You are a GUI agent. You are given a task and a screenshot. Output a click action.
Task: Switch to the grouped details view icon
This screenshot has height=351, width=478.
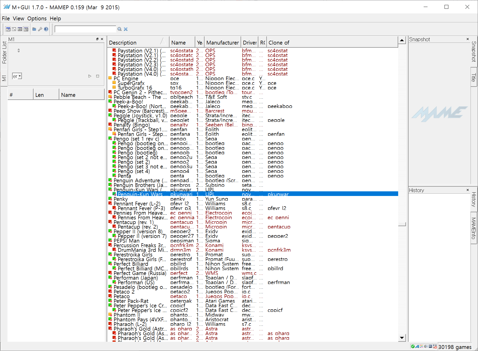[26, 29]
